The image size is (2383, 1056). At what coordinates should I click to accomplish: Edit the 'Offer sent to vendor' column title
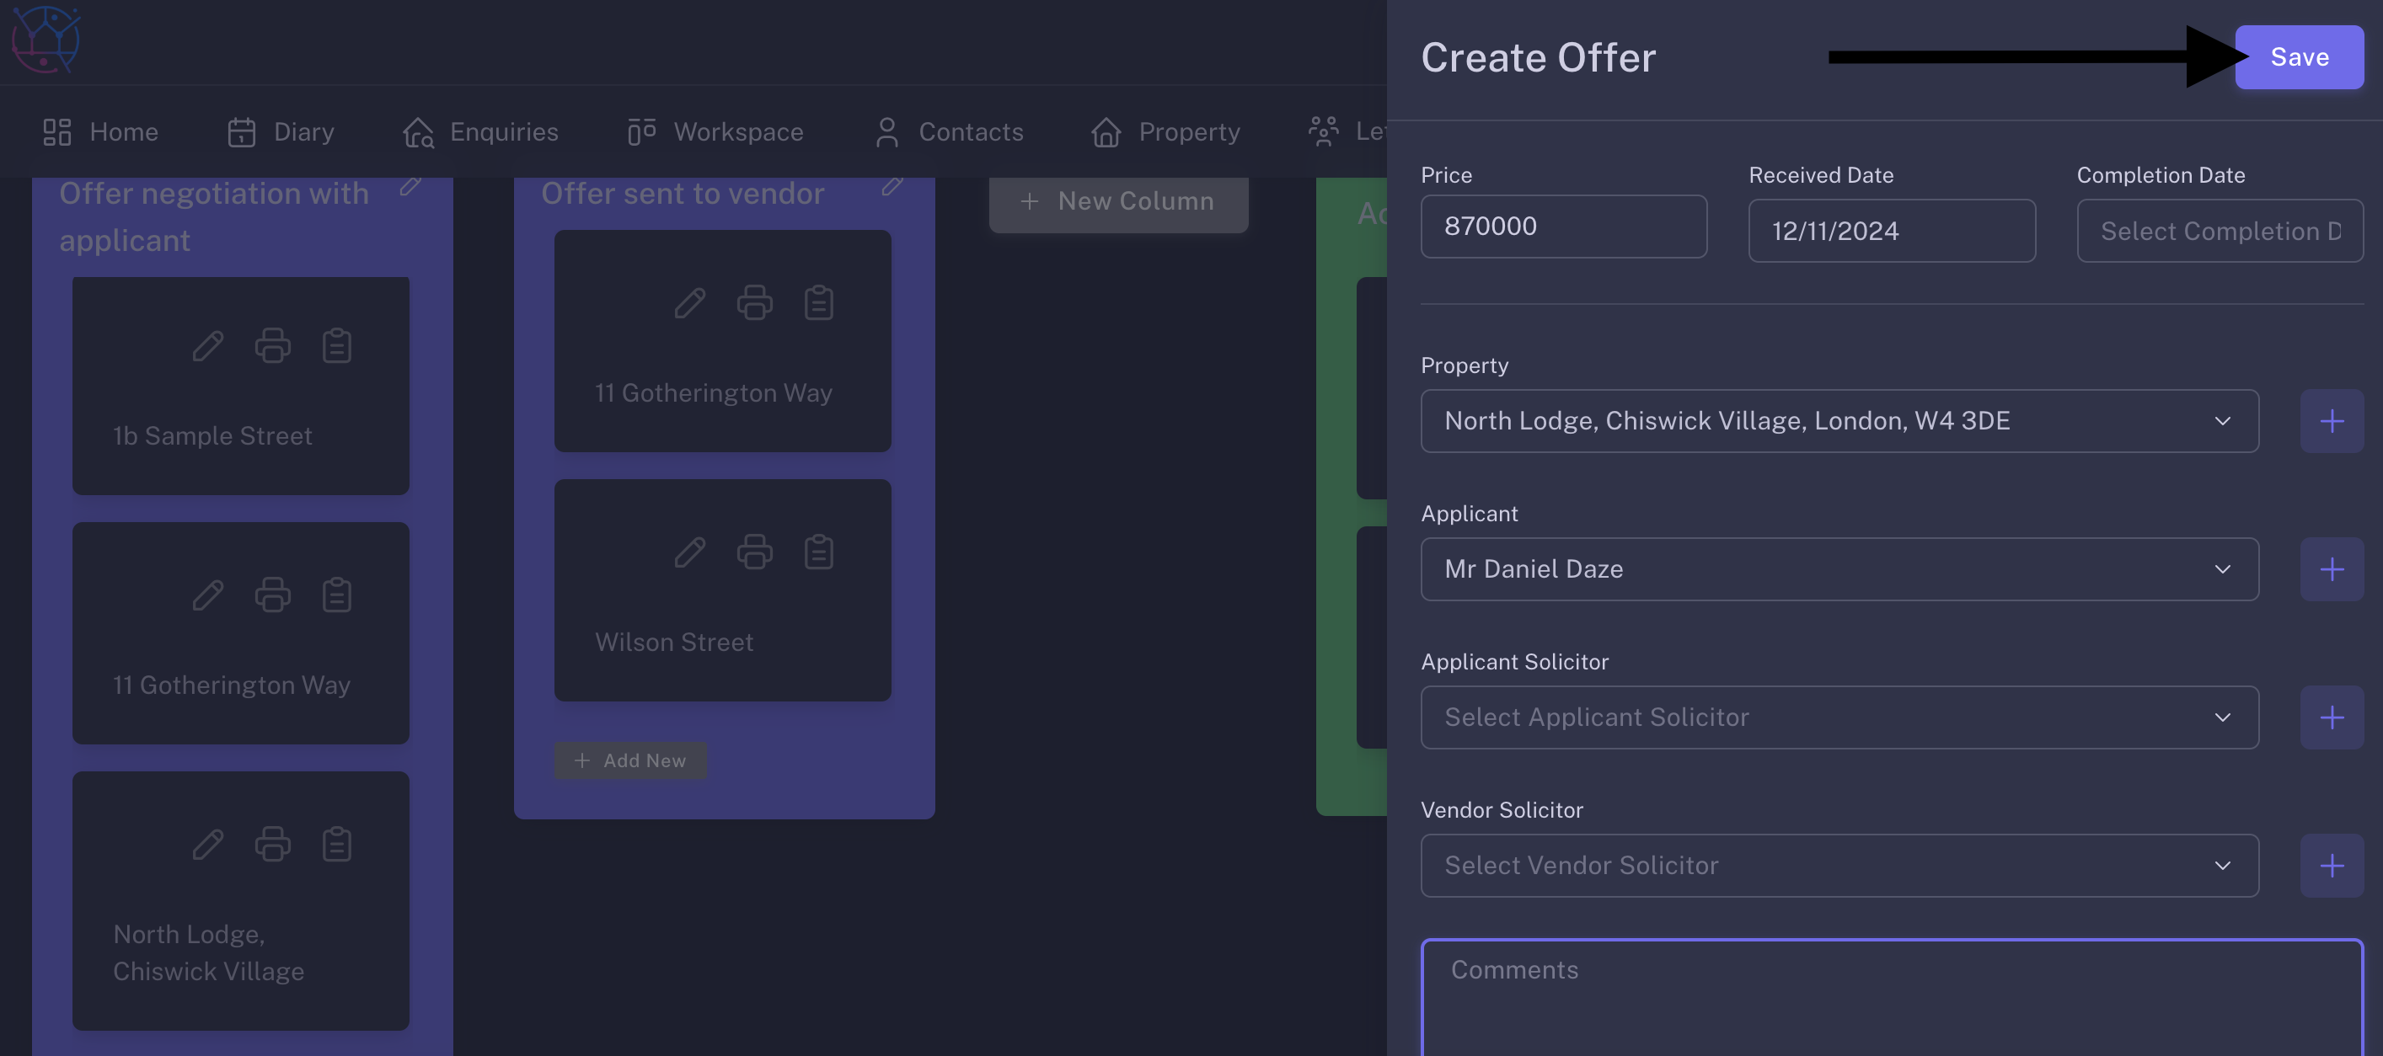point(891,186)
